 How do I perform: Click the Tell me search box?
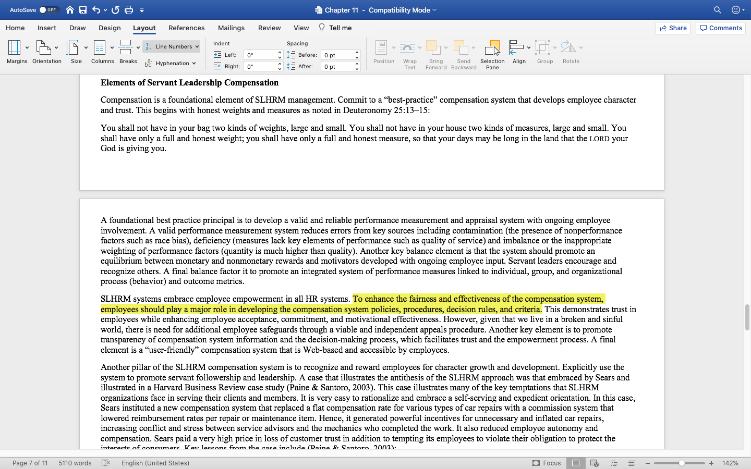[x=335, y=28]
